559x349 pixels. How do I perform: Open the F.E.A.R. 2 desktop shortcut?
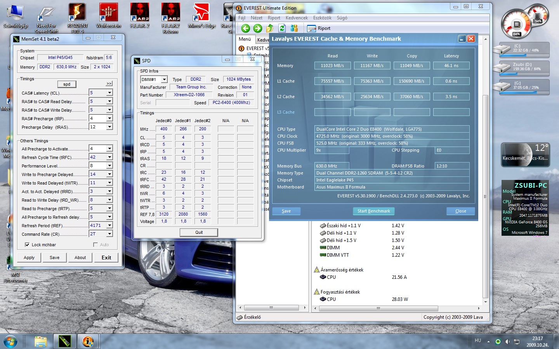click(140, 16)
